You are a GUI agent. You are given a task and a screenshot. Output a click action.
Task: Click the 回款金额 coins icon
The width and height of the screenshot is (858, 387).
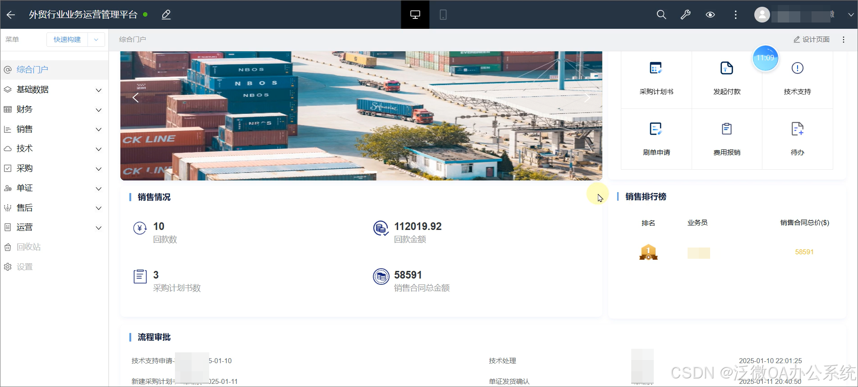coord(381,229)
